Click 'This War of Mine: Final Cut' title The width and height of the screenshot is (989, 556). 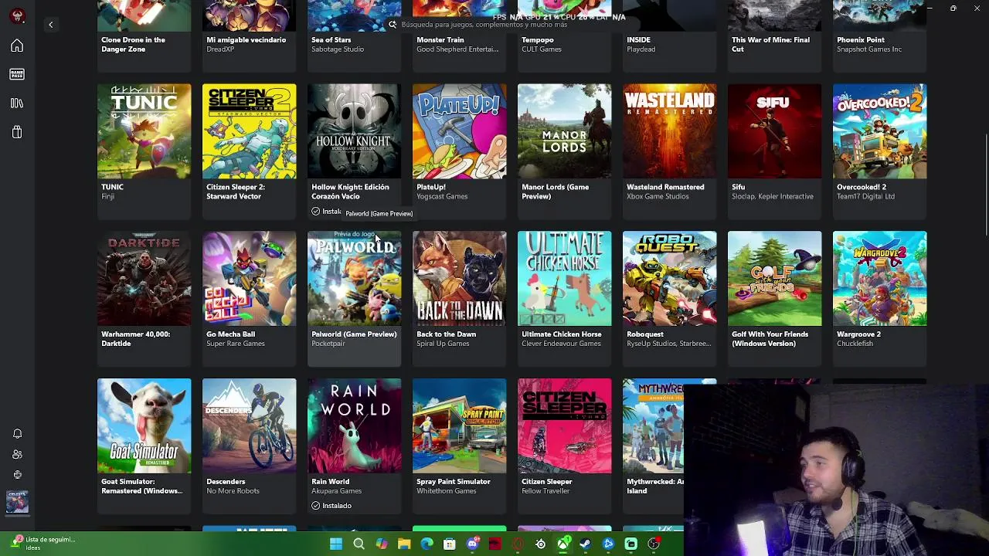[770, 45]
